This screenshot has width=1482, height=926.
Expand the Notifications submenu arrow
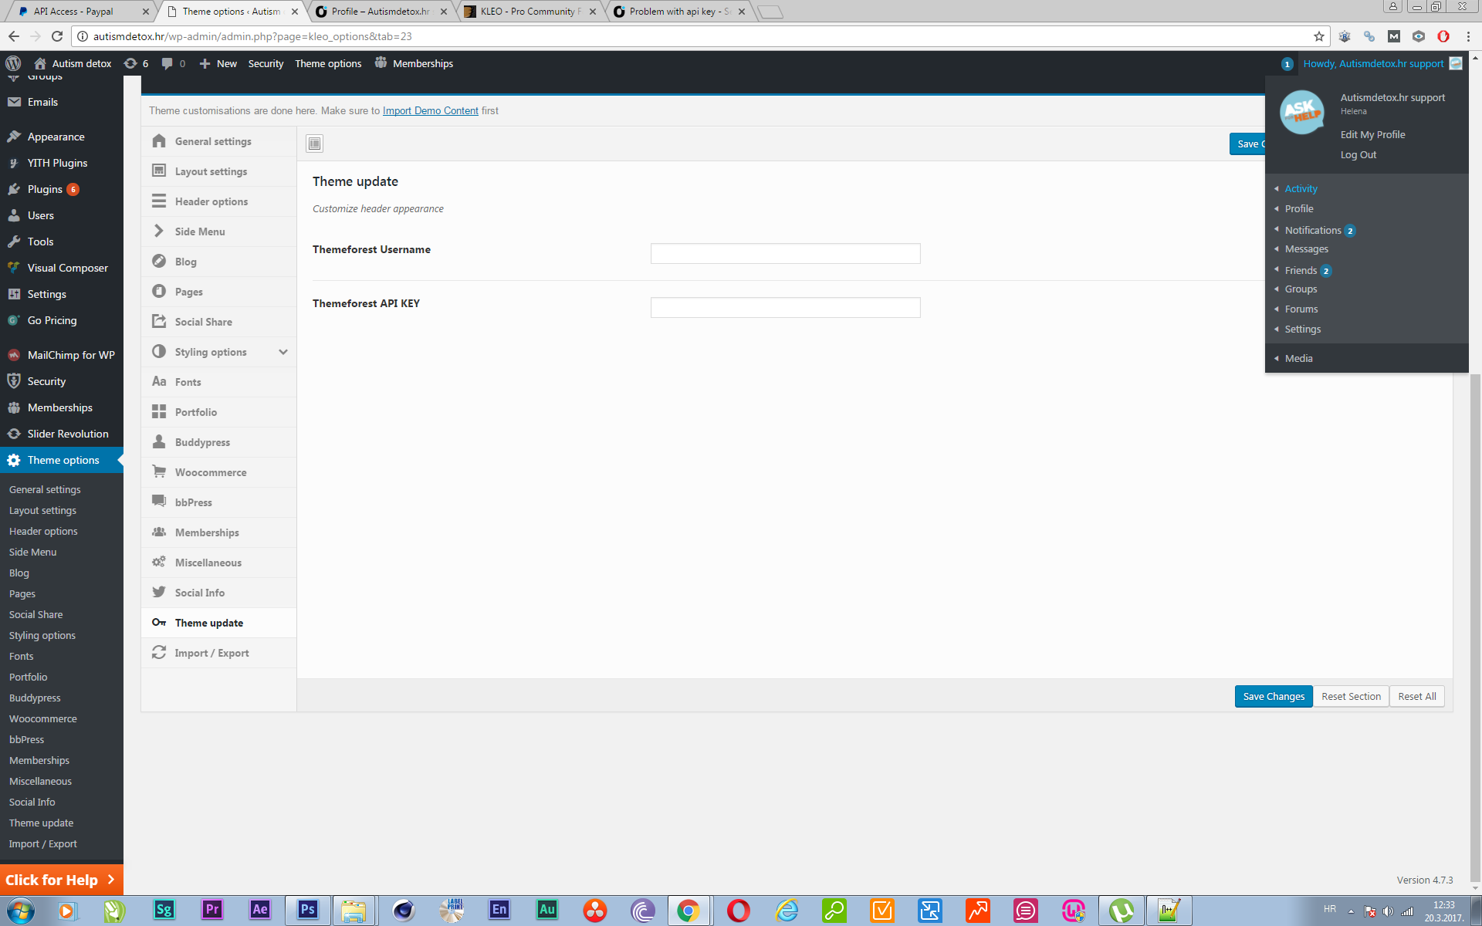coord(1276,230)
